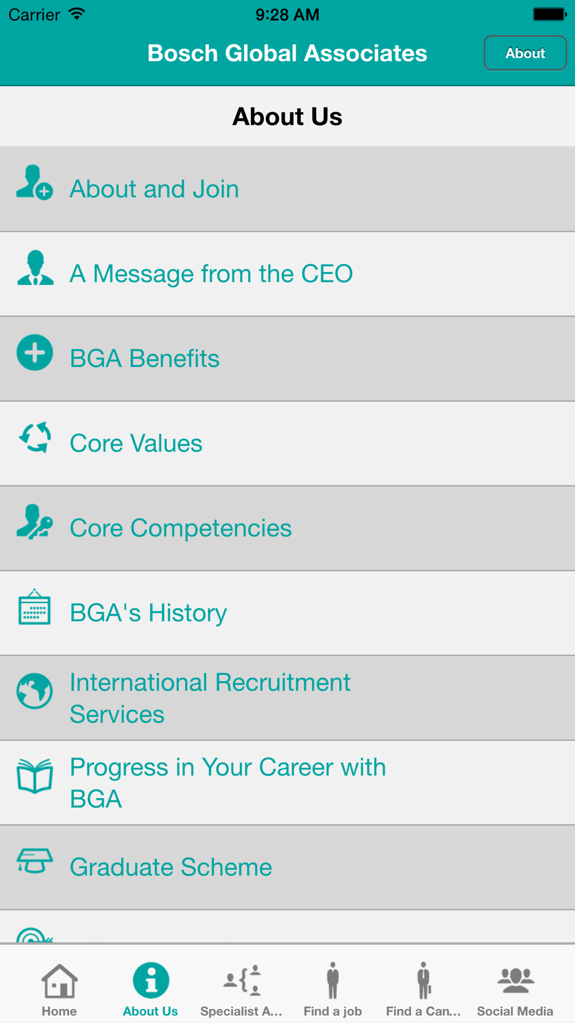Open the Social Media tab
This screenshot has width=575, height=1023.
(515, 990)
